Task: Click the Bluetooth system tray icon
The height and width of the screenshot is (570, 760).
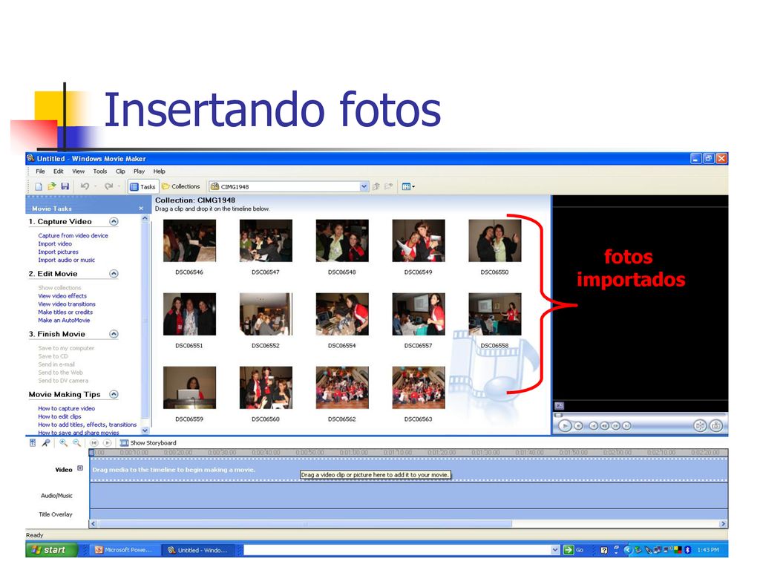Action: (x=687, y=550)
